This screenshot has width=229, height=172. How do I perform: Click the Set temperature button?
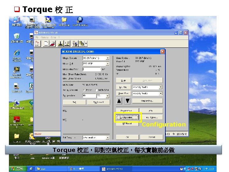tap(74, 102)
